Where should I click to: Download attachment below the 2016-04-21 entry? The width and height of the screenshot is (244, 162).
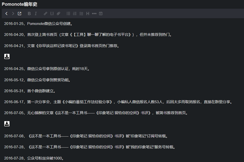7,57
